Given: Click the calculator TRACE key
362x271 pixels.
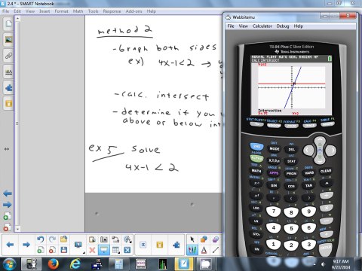Looking at the screenshot, I should [310, 125].
